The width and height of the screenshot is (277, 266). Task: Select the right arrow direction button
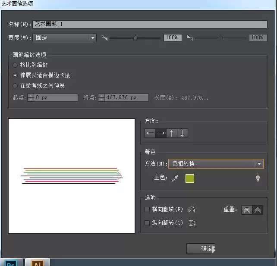[x=161, y=133]
